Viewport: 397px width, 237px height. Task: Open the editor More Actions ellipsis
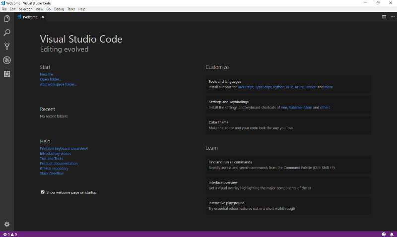(393, 17)
